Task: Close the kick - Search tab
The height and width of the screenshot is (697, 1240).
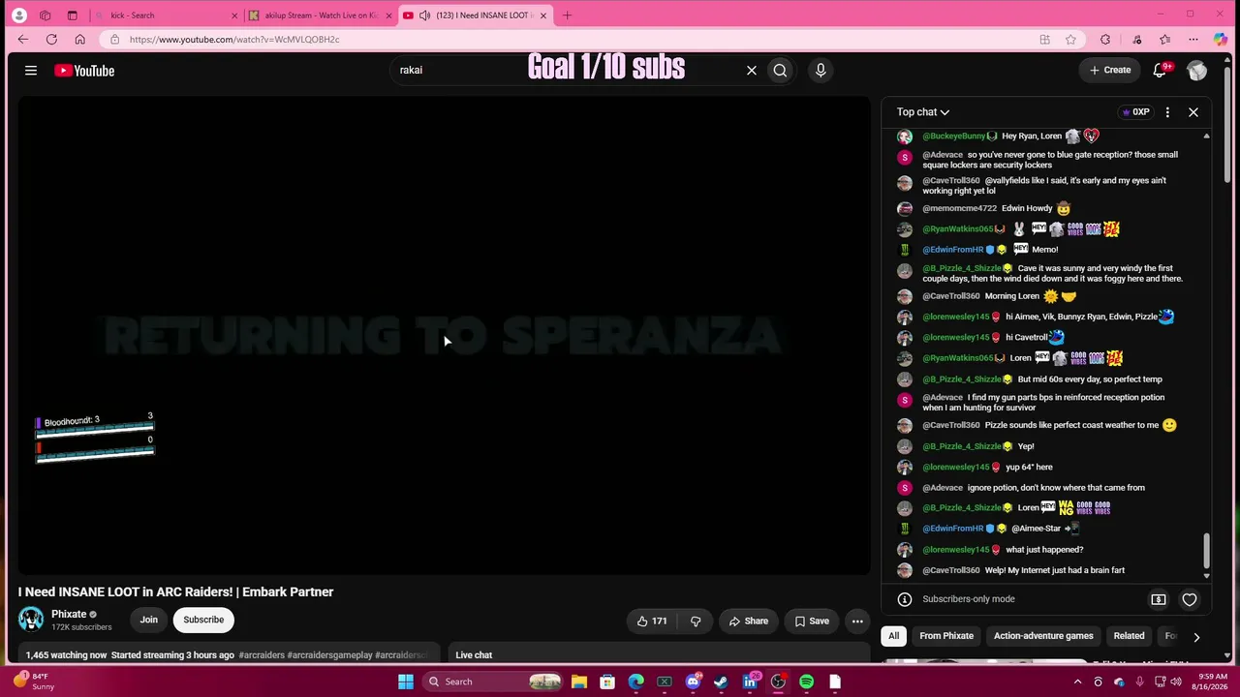Action: (233, 15)
